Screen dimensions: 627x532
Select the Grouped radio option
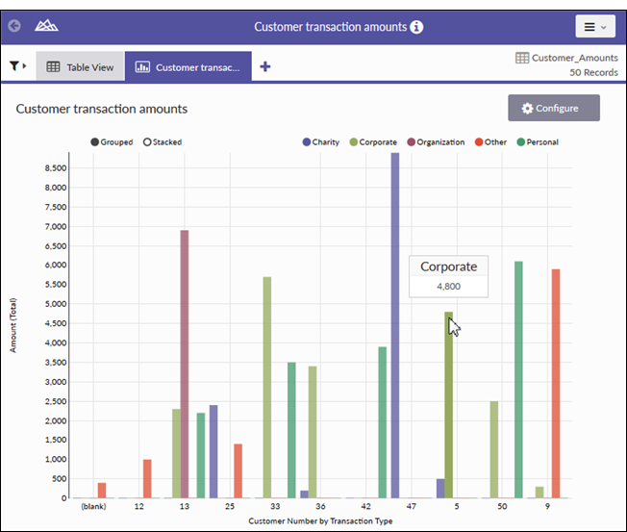(94, 142)
